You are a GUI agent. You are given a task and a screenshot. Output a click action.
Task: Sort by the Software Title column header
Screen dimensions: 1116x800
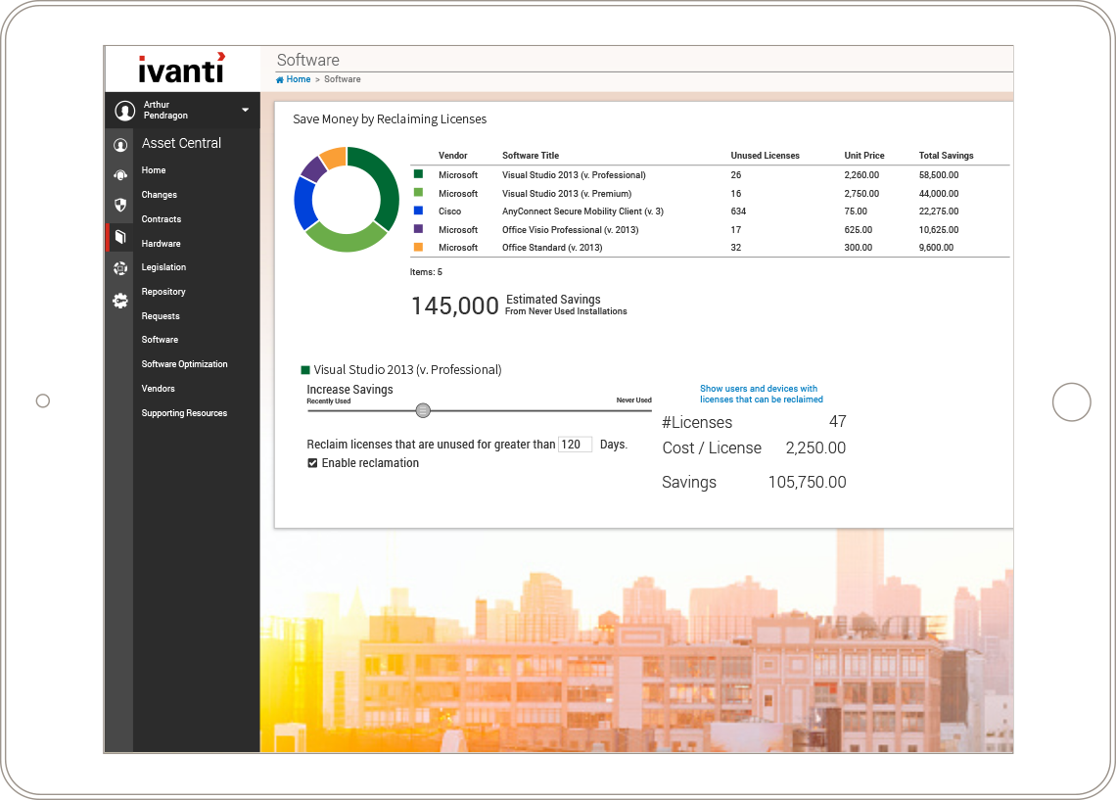pos(531,155)
